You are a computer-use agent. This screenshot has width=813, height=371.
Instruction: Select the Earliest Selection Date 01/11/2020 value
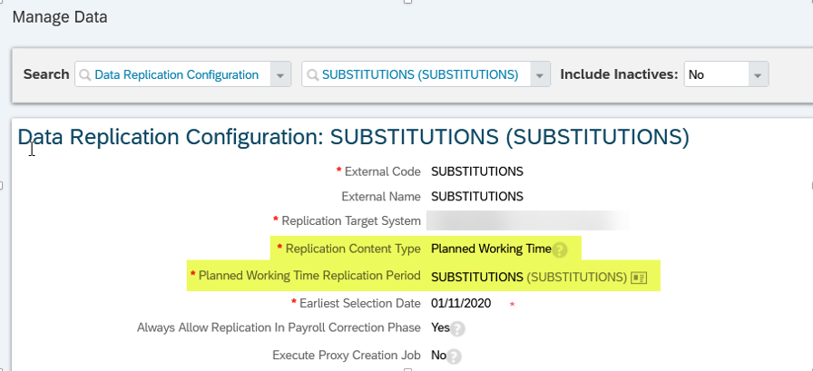(461, 303)
